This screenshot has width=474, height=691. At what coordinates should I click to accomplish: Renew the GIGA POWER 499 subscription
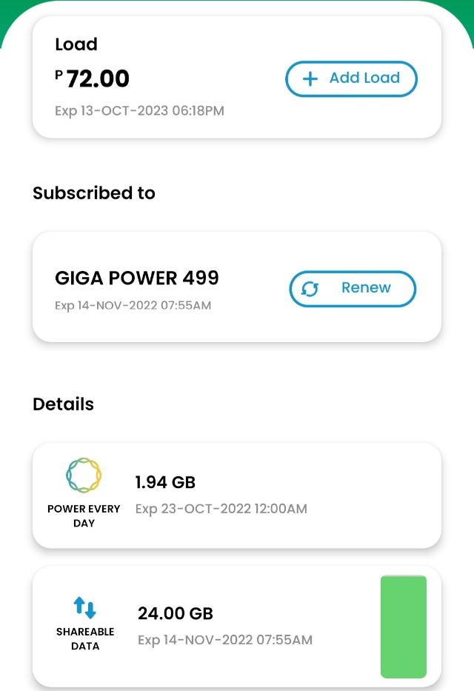tap(353, 289)
